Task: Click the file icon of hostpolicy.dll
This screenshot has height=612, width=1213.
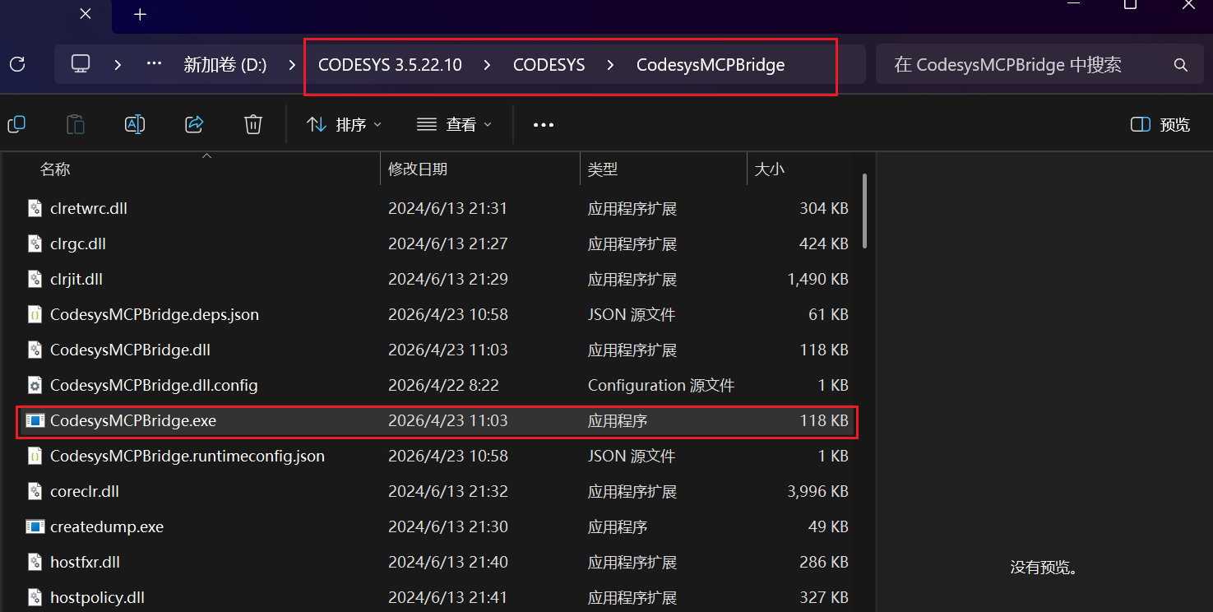Action: 35,598
